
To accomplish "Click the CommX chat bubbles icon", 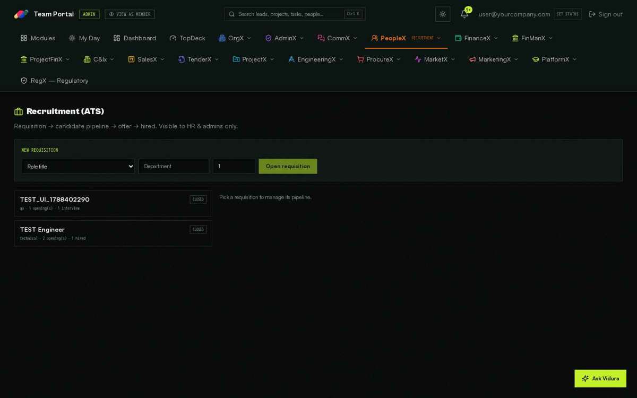I will coord(321,38).
